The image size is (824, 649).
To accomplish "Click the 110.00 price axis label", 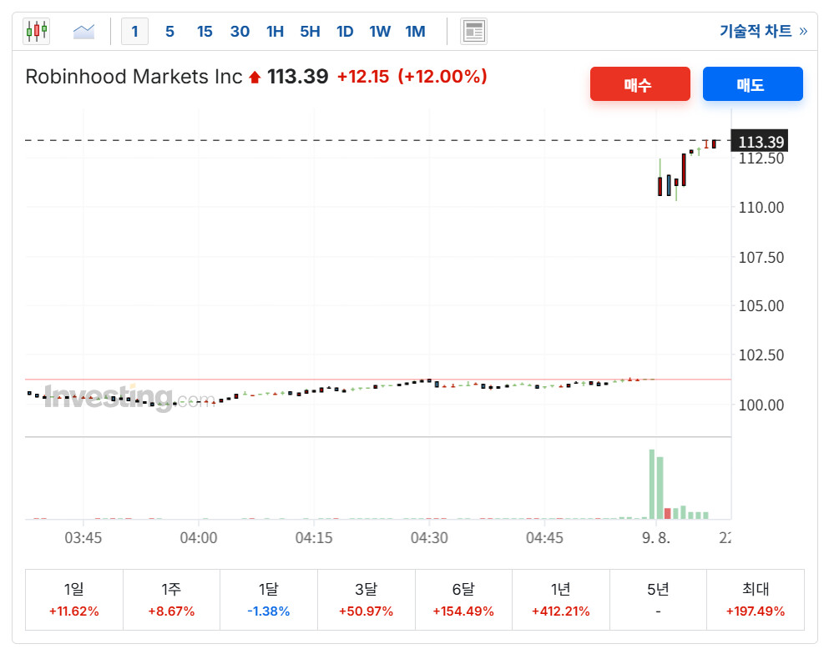I will (761, 208).
